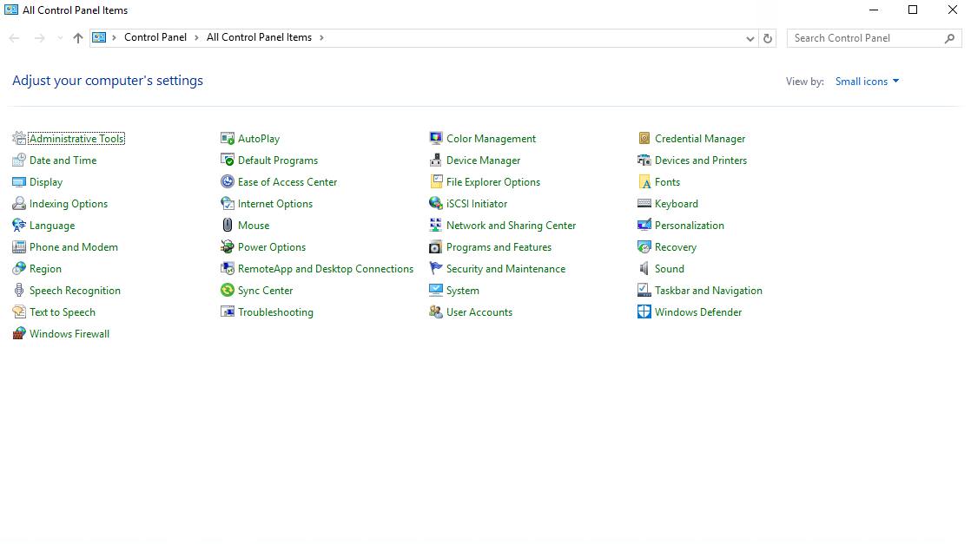The width and height of the screenshot is (971, 544).
Task: Click the Phone and Modem icon
Action: 19,247
